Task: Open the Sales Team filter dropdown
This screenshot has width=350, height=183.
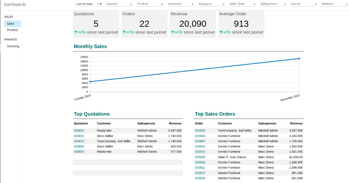Action: 242,4
